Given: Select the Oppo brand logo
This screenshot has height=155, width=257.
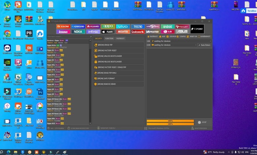Looking at the screenshot, I should tap(108, 26).
